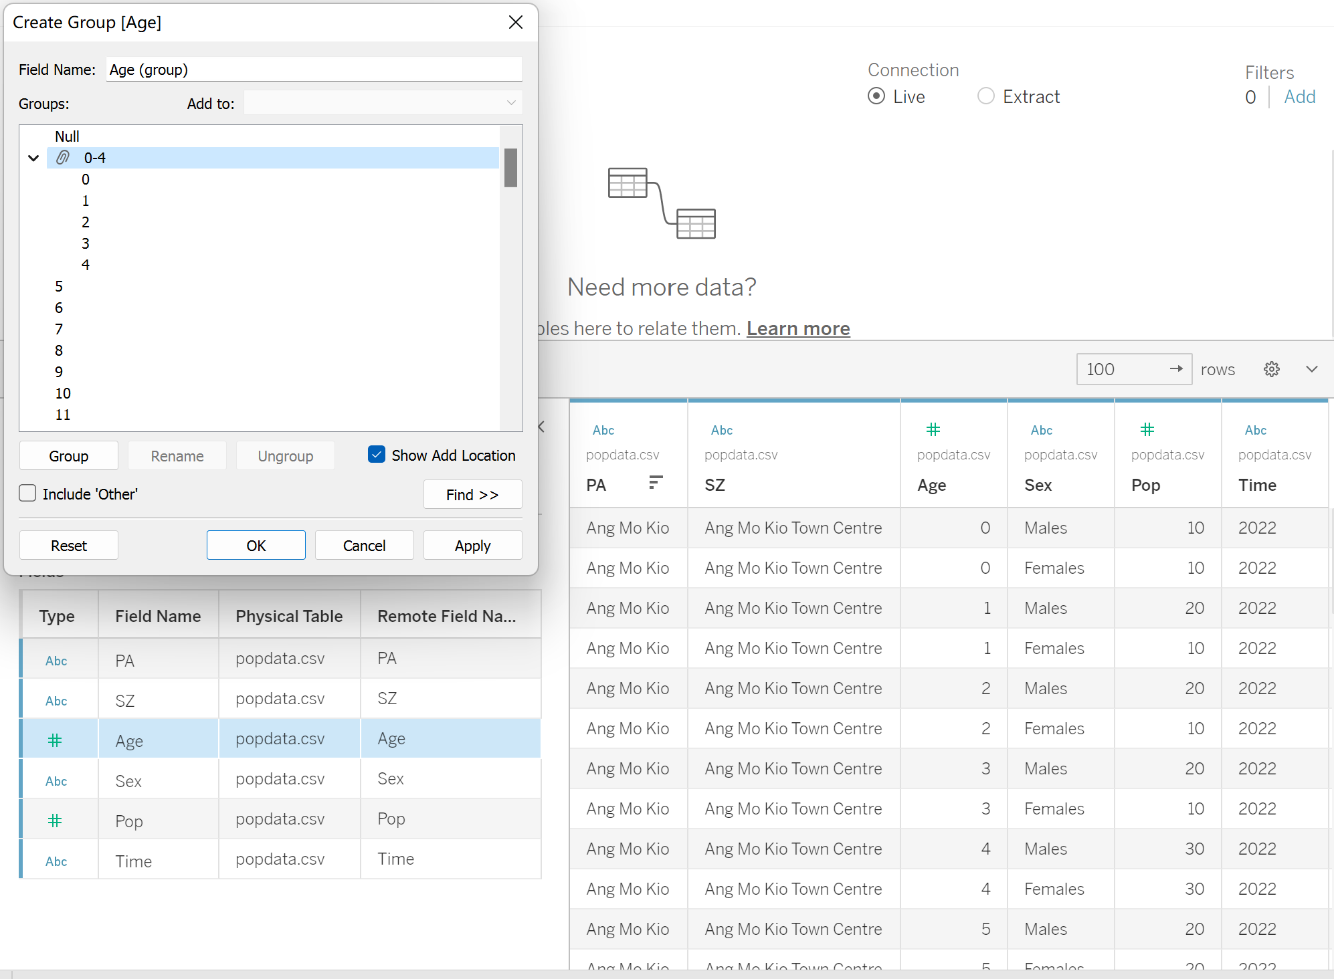Select the Extract connection radio button
Screen dimensions: 1334x979
point(985,96)
